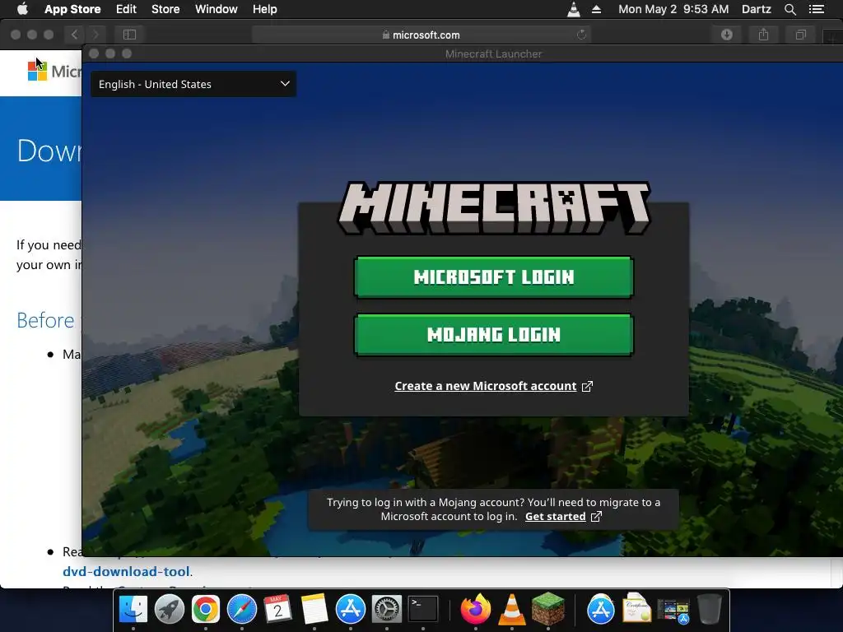Open Terminal in the Dock

click(x=423, y=610)
